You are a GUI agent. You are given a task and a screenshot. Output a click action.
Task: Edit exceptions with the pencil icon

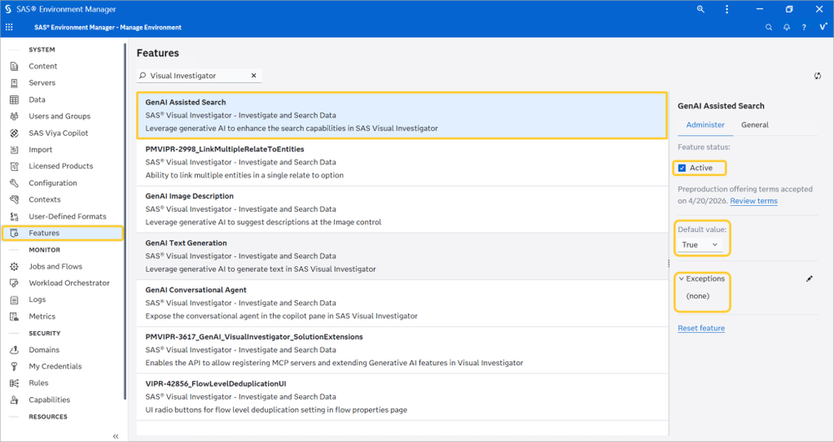click(810, 279)
